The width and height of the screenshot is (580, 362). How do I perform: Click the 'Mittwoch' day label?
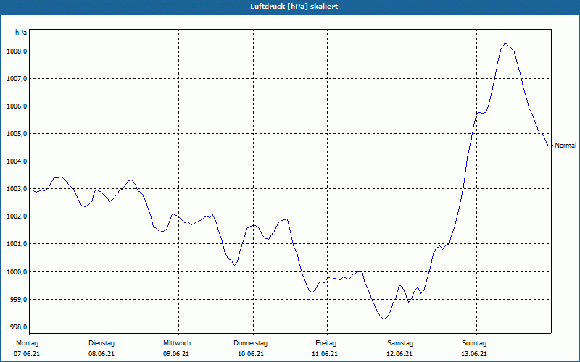click(x=177, y=343)
